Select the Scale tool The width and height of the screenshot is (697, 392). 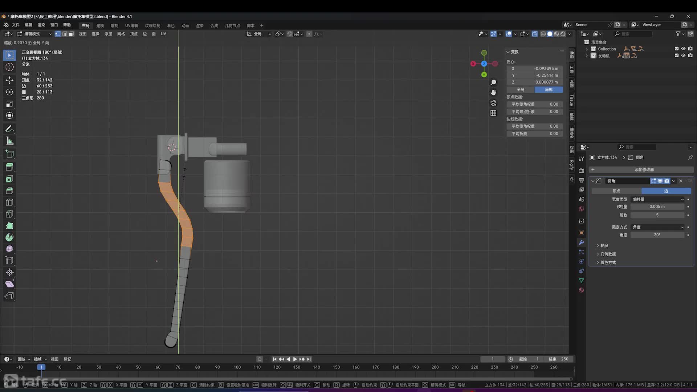pos(10,104)
